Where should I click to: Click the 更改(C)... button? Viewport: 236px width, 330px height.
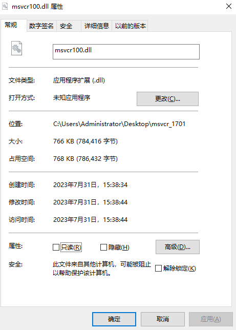167,99
